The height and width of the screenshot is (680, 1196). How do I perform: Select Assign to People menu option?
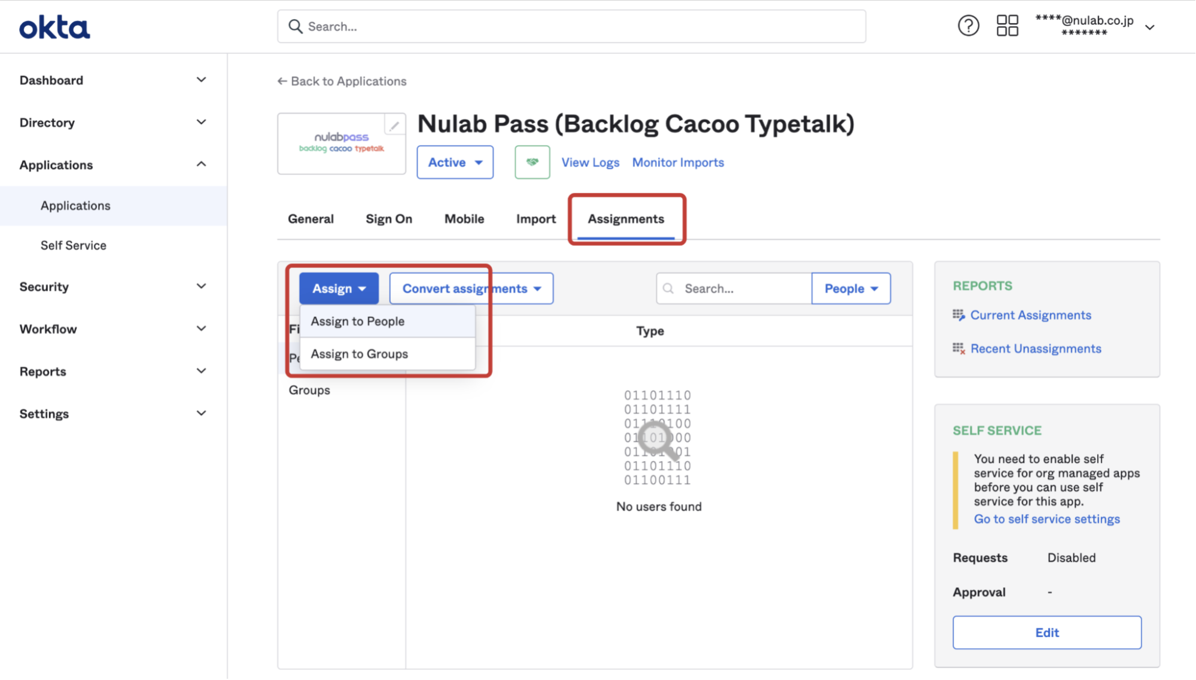click(x=388, y=321)
